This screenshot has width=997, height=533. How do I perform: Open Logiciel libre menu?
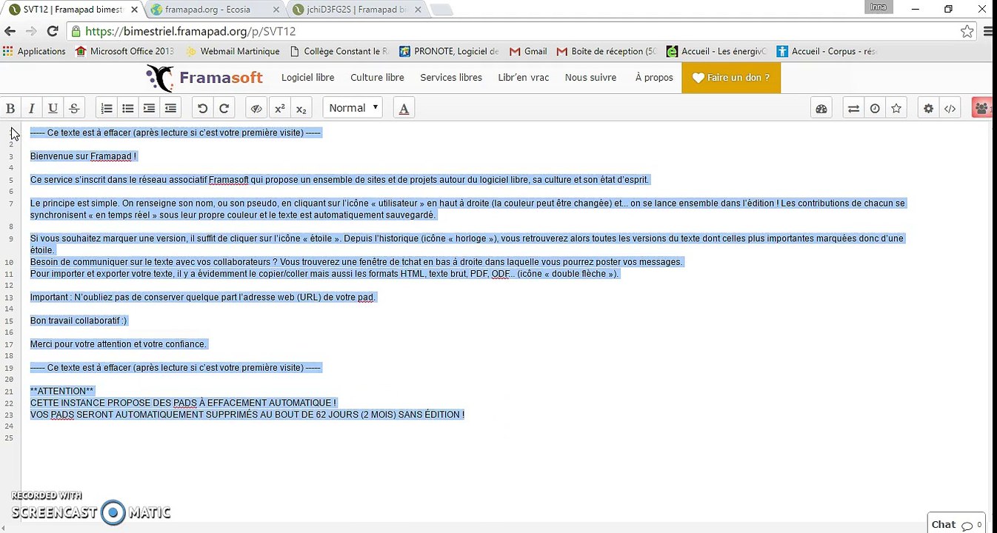tap(307, 77)
